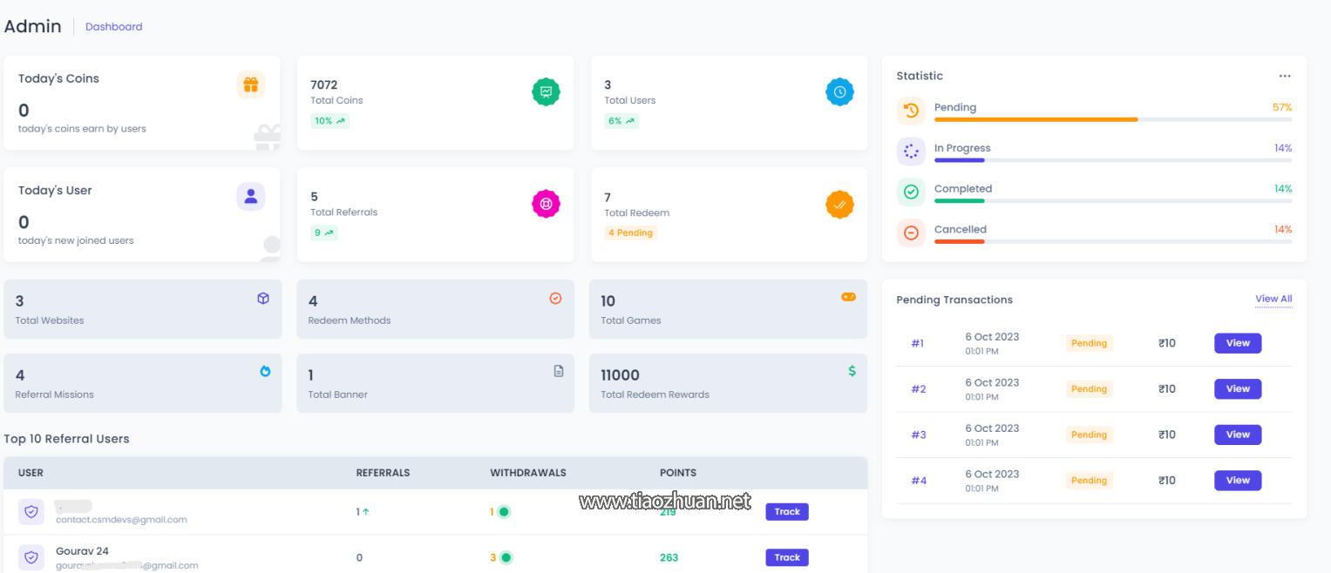Click the Cancelled minus-circle icon

pos(911,233)
